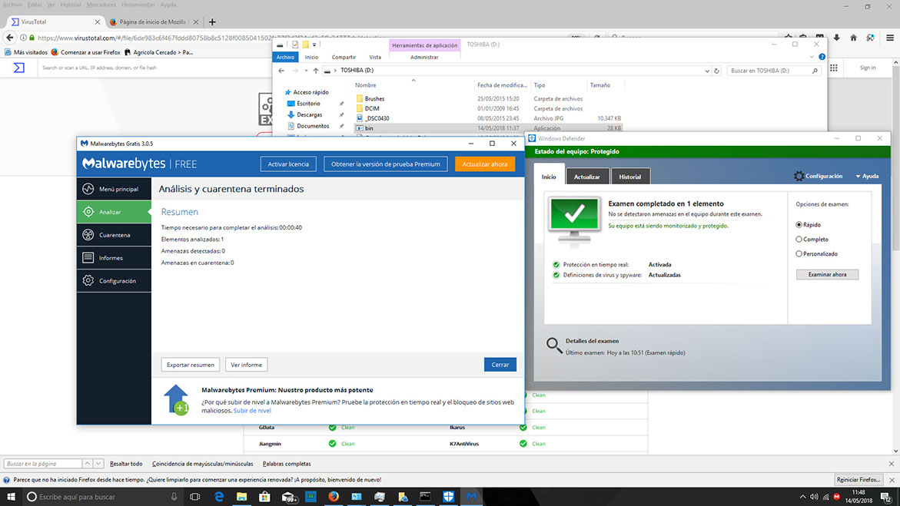Viewport: 900px width, 506px height.
Task: Open Task View on the taskbar
Action: pyautogui.click(x=195, y=497)
